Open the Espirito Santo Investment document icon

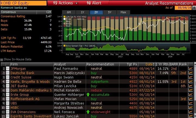point(8,116)
